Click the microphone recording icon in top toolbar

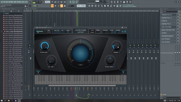(118, 2)
